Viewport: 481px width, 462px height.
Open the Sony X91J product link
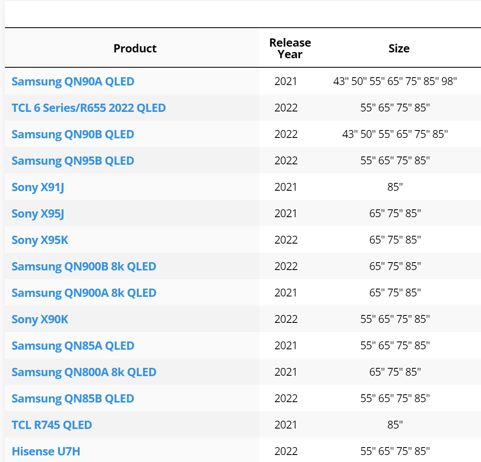pos(38,187)
